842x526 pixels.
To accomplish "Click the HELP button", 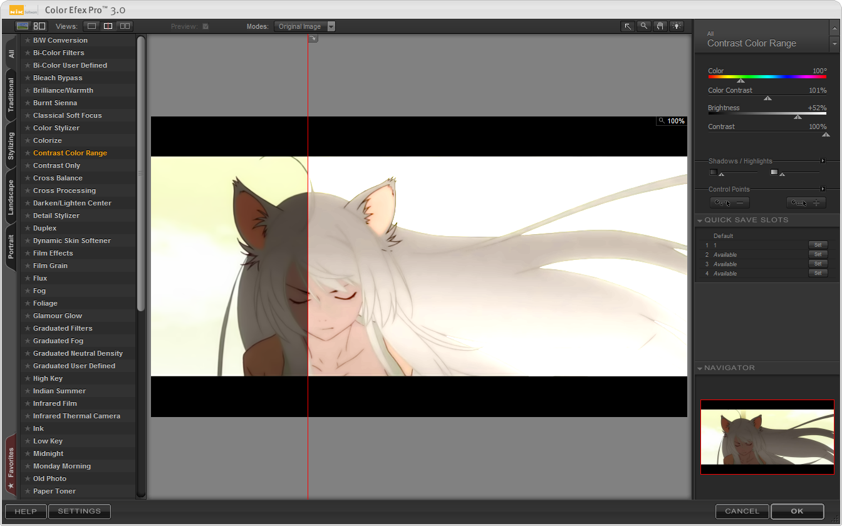I will 26,511.
